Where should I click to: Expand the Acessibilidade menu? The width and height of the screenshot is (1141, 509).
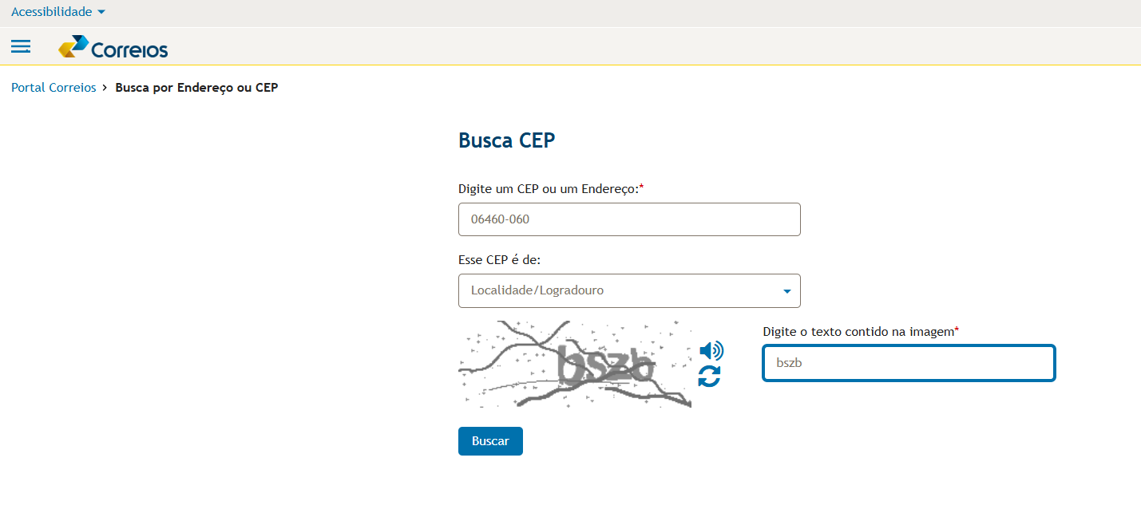pos(52,12)
